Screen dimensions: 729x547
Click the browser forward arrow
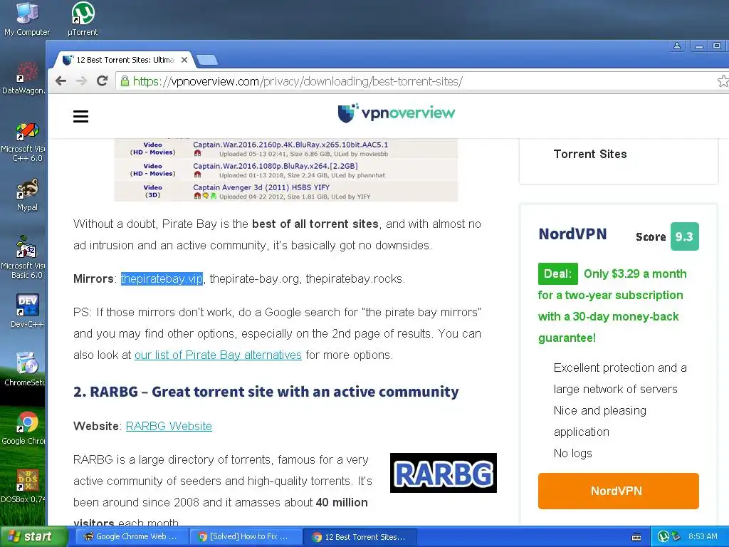[x=81, y=81]
